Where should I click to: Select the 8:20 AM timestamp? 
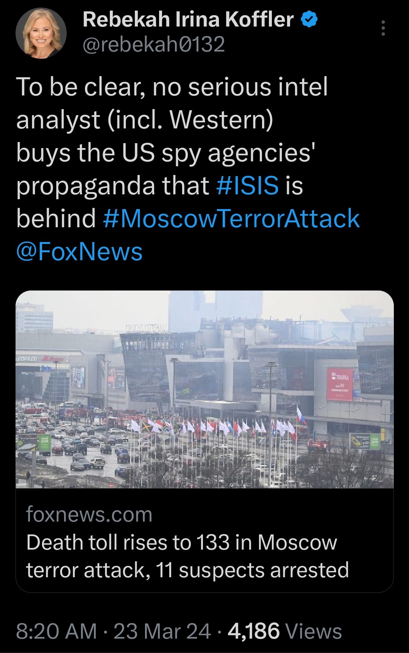click(x=56, y=631)
